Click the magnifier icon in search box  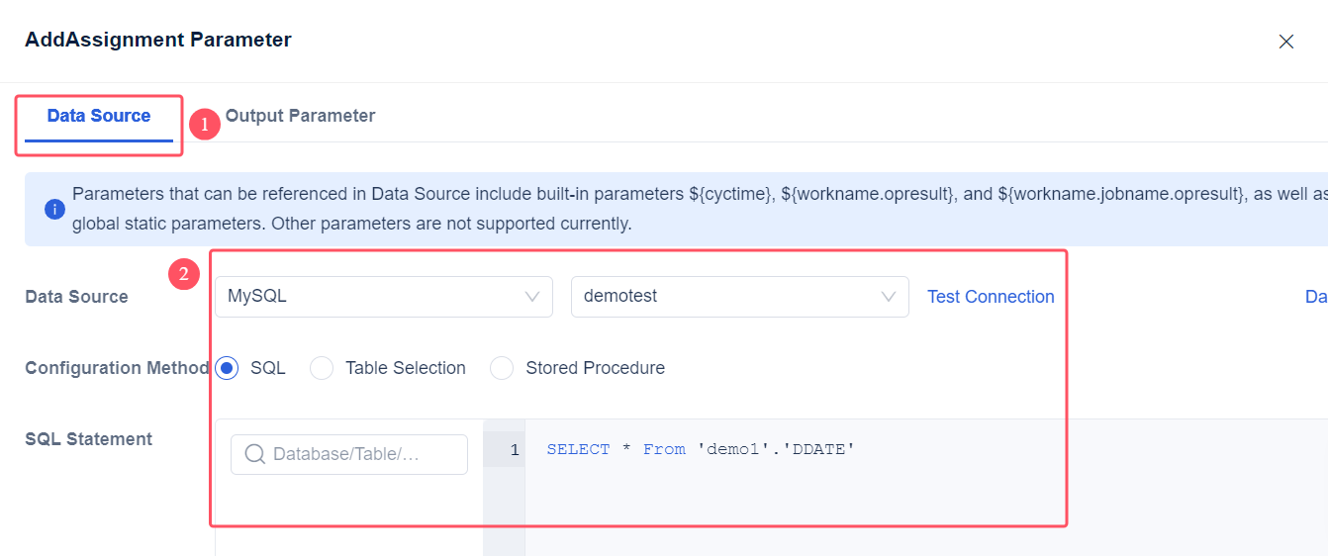point(254,454)
